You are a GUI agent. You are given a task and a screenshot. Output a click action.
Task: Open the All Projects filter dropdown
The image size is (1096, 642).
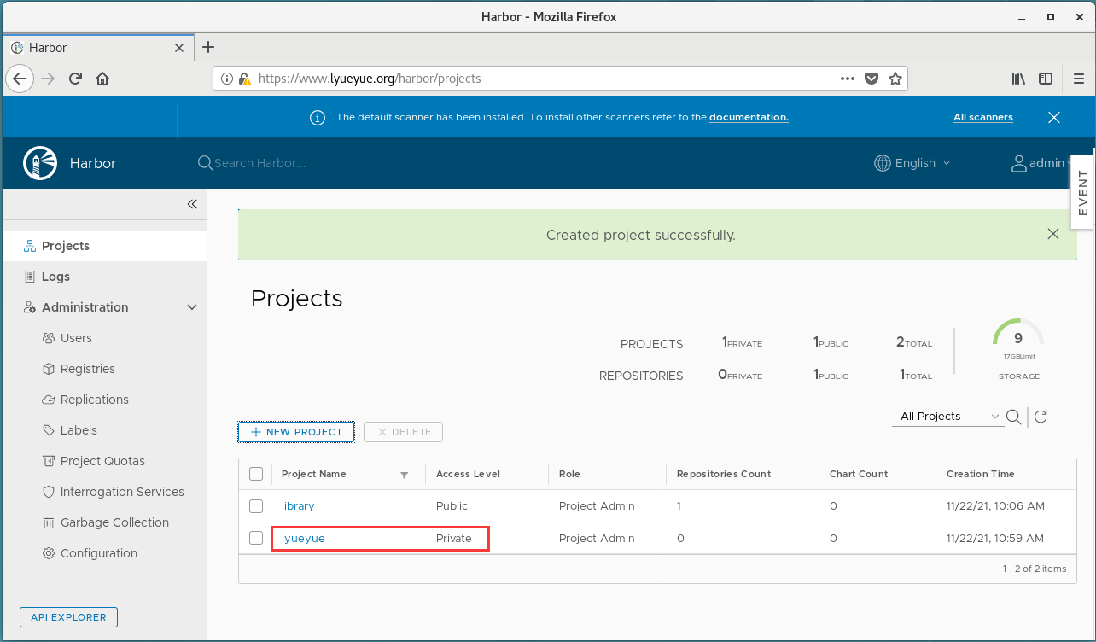click(x=948, y=417)
